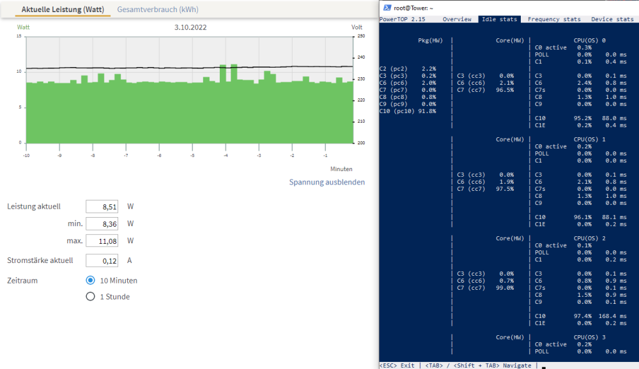Click C7 (cc7) 97.5% core row
This screenshot has height=369, width=639.
click(x=486, y=189)
